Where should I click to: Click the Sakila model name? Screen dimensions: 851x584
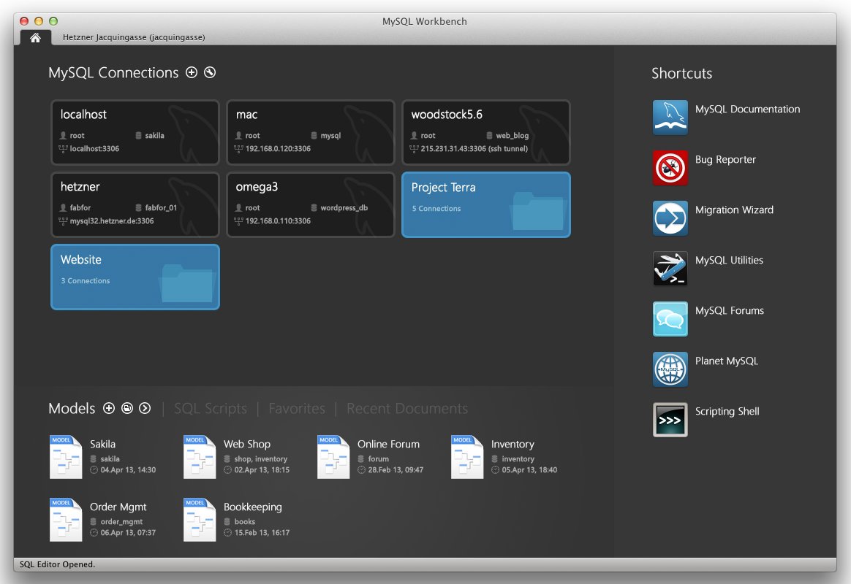point(102,445)
